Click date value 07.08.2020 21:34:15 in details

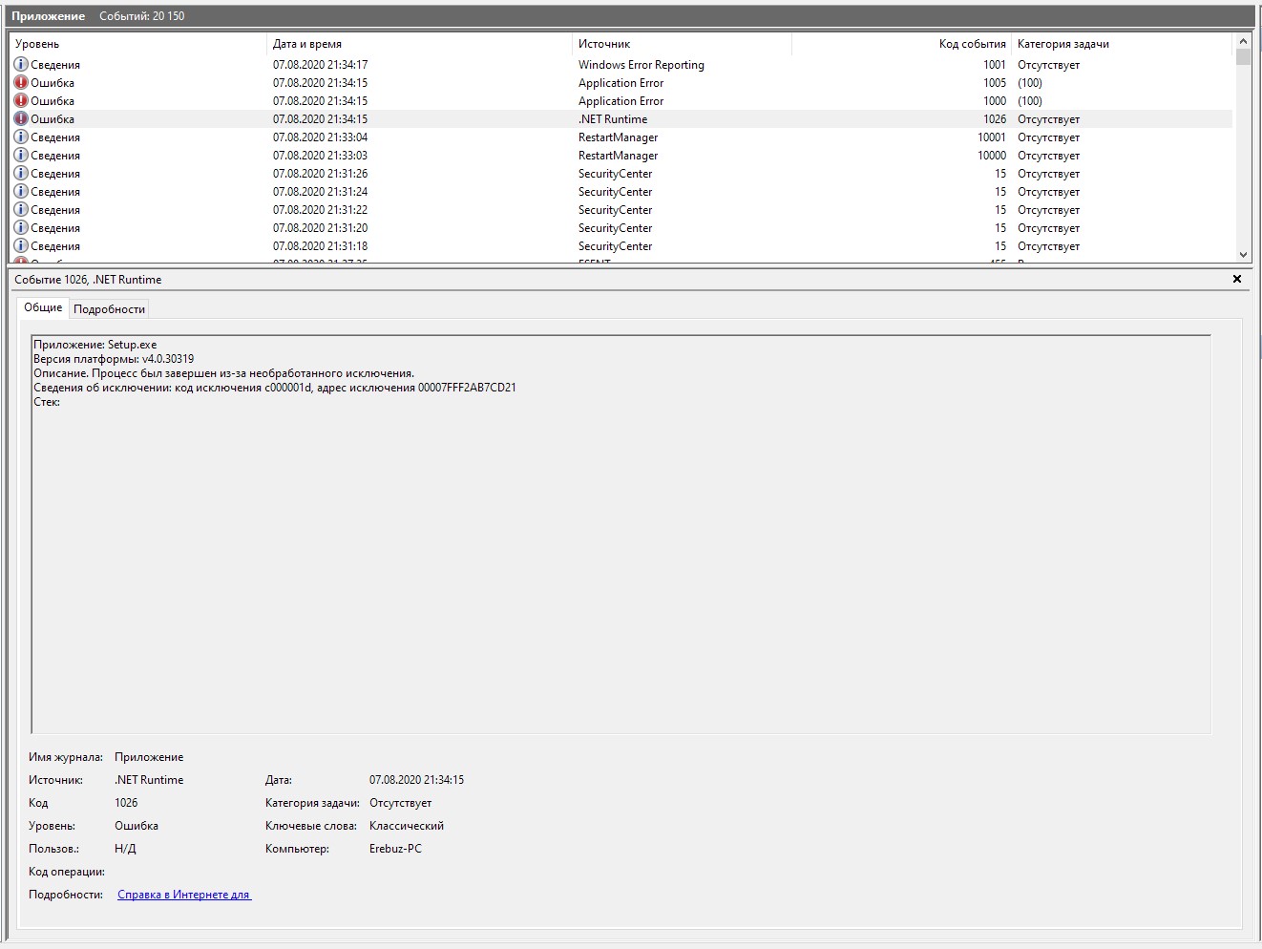(416, 780)
